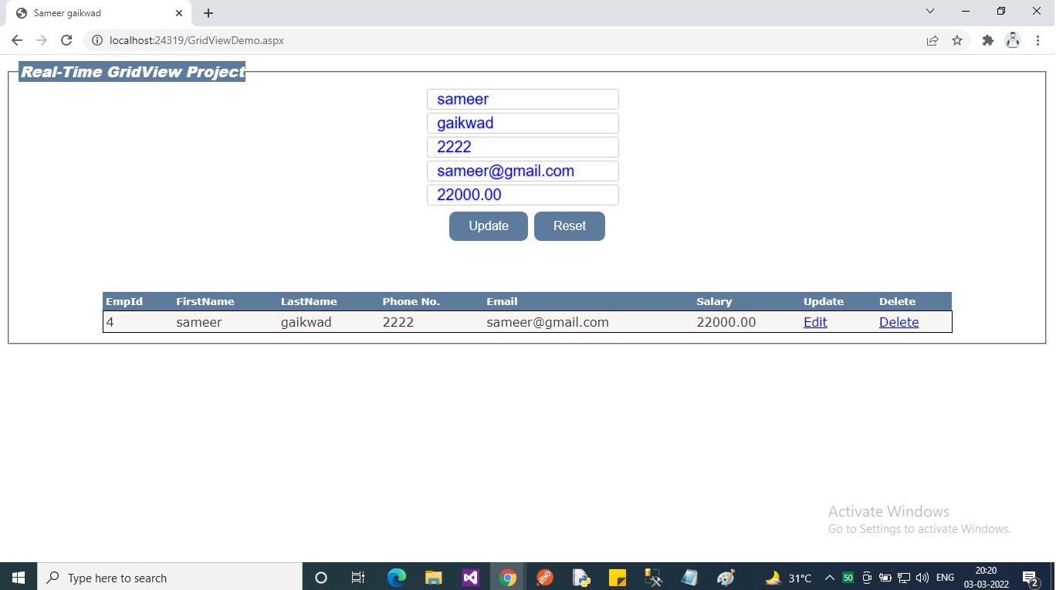Open the volume speaker tray icon
This screenshot has width=1056, height=590.
tap(922, 577)
